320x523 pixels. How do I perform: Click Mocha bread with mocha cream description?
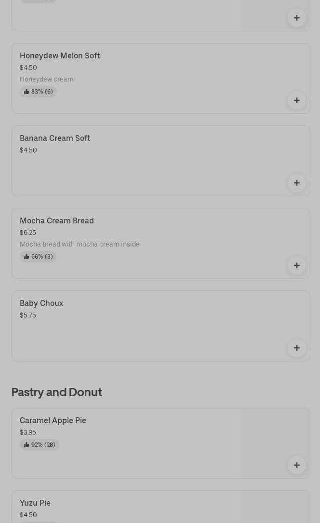(x=80, y=244)
